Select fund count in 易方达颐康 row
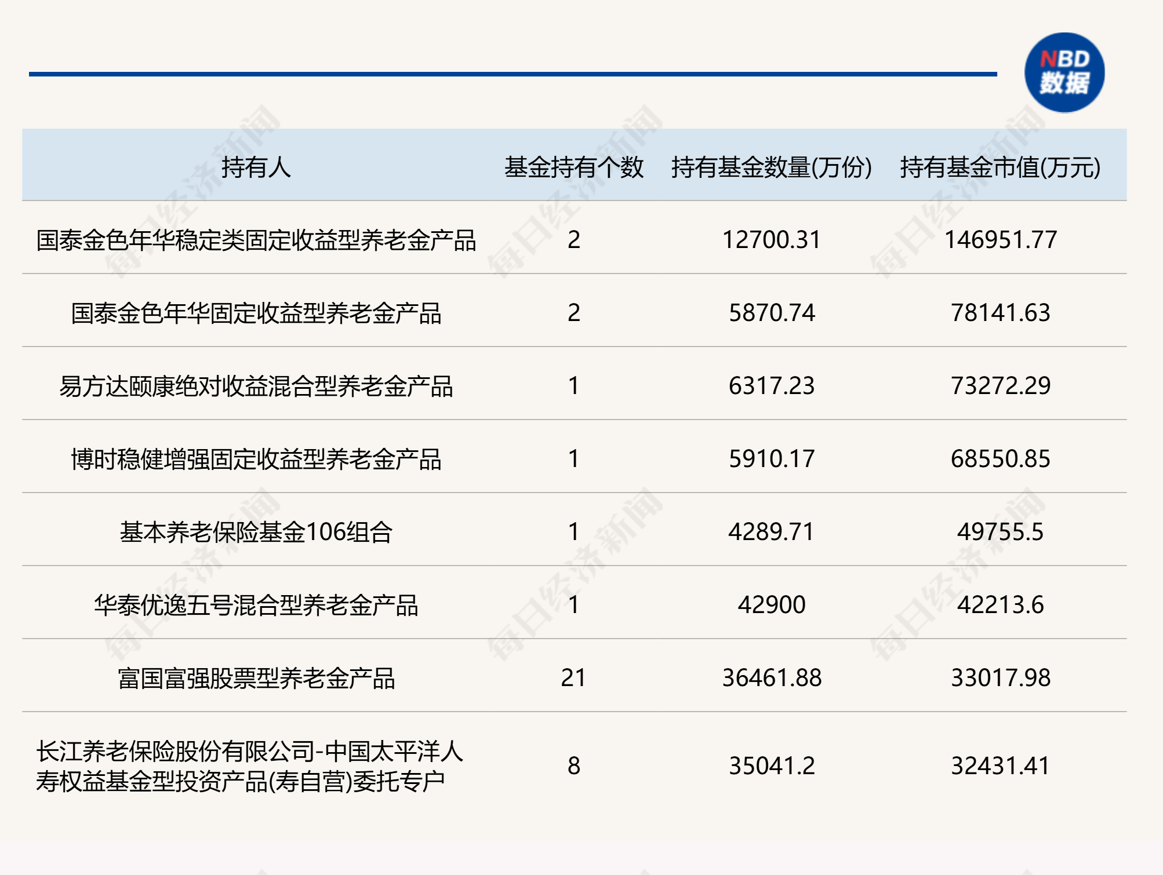The width and height of the screenshot is (1163, 875). (574, 386)
